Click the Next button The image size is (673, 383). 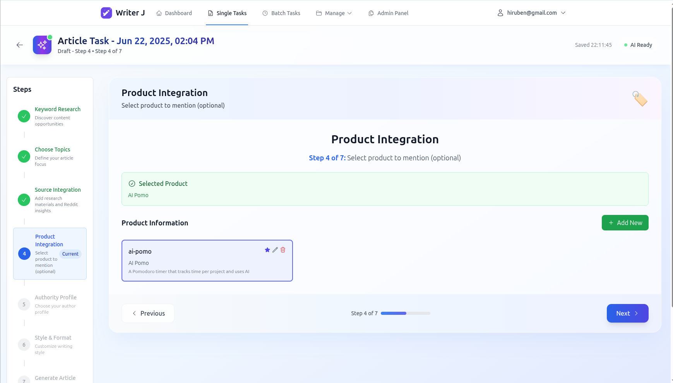click(x=627, y=313)
